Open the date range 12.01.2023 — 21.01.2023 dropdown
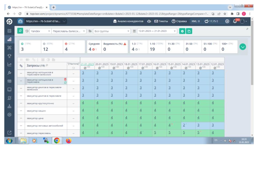Image resolution: width=258 pixels, height=193 pixels. 157,31
